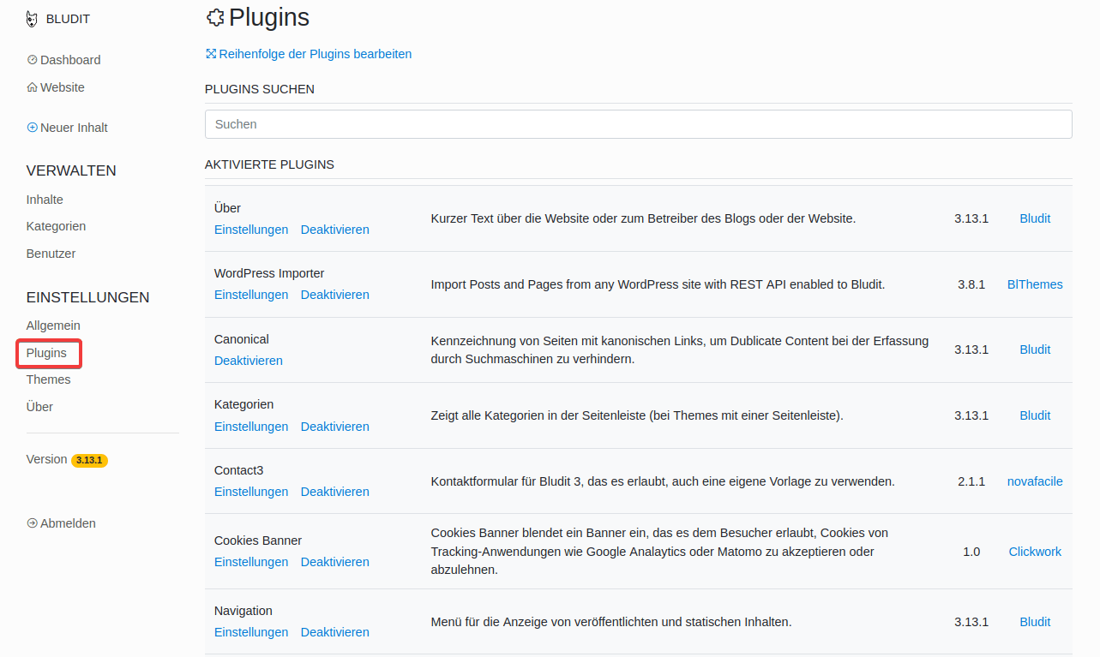The image size is (1100, 657).
Task: Deactivate the Cookies Banner plugin
Action: [334, 562]
